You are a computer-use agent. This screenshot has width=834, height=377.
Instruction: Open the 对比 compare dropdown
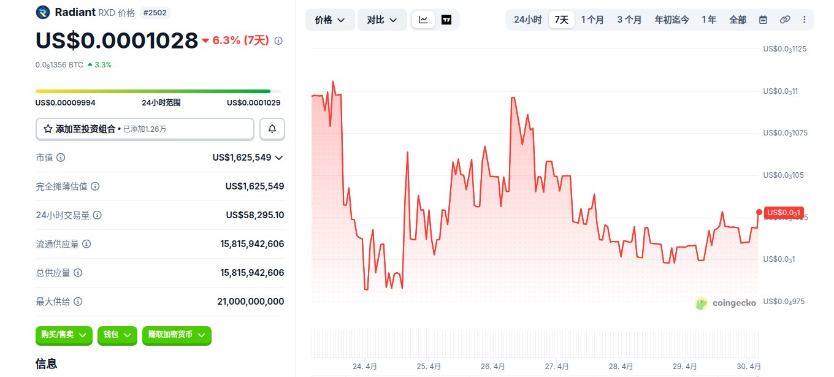tap(382, 20)
